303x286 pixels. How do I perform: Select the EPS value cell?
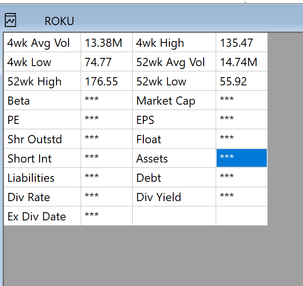pos(241,120)
